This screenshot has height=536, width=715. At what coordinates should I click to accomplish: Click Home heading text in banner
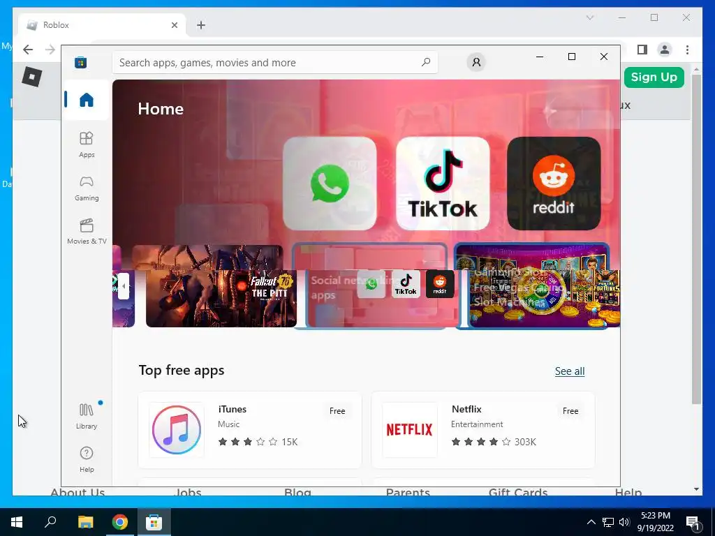(x=161, y=108)
